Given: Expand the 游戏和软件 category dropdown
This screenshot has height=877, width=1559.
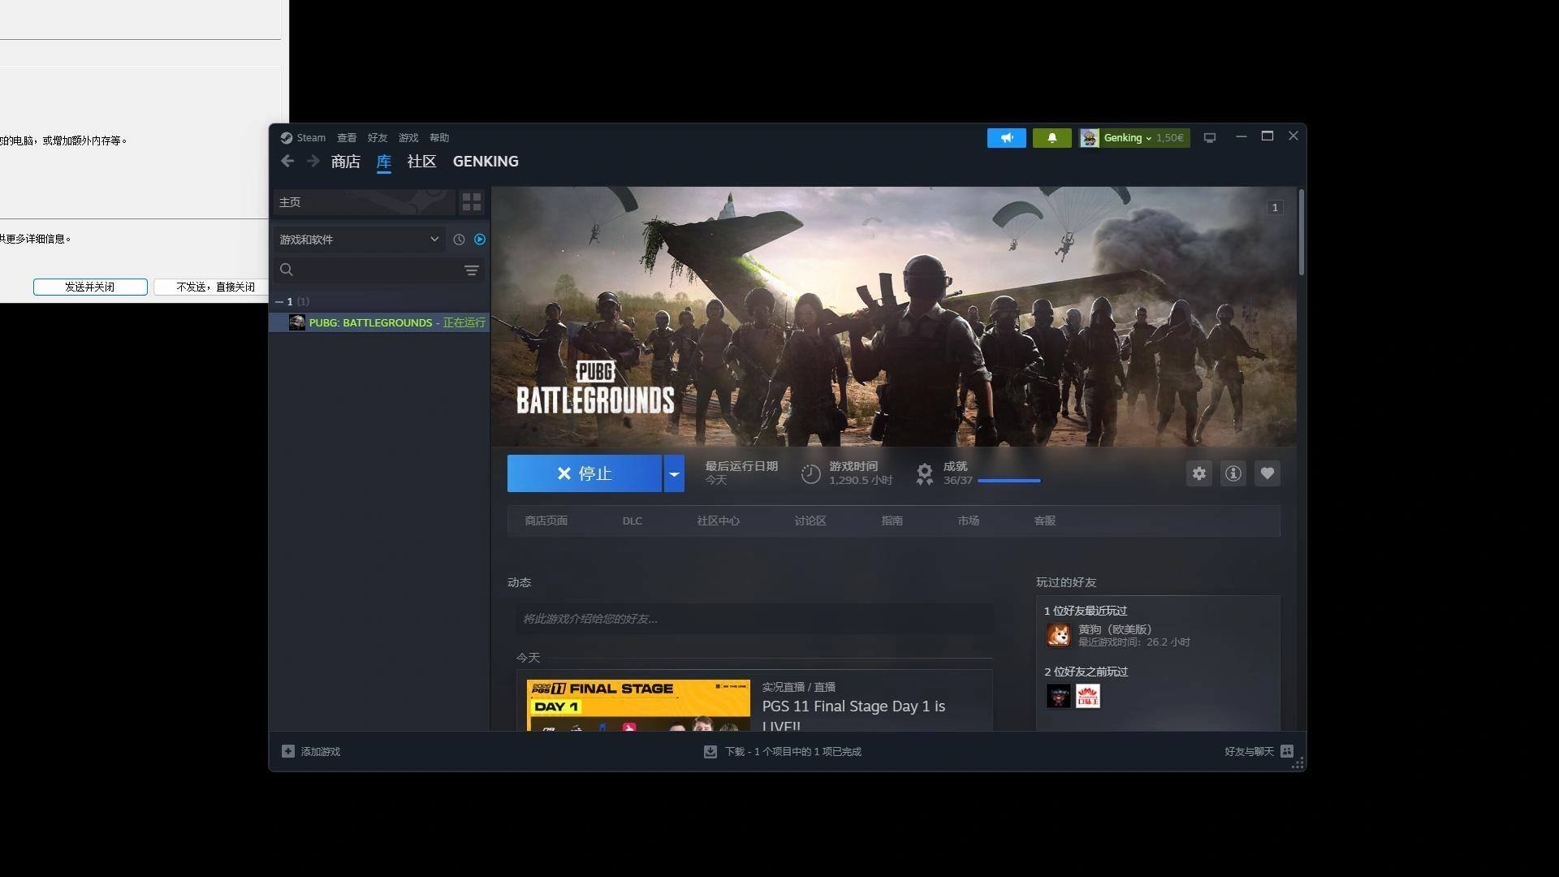Looking at the screenshot, I should coord(358,240).
